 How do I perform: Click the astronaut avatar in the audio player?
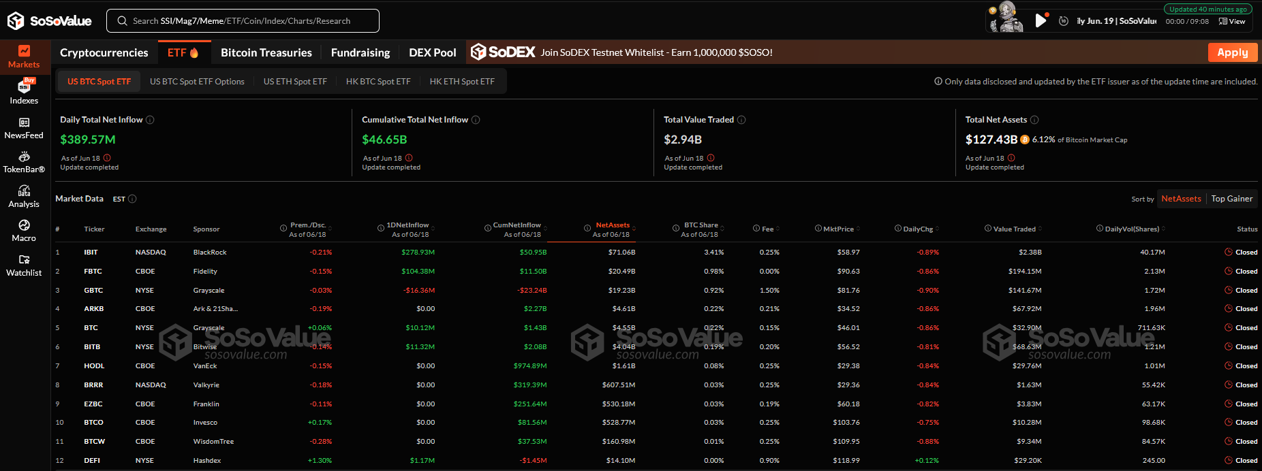pos(1007,17)
